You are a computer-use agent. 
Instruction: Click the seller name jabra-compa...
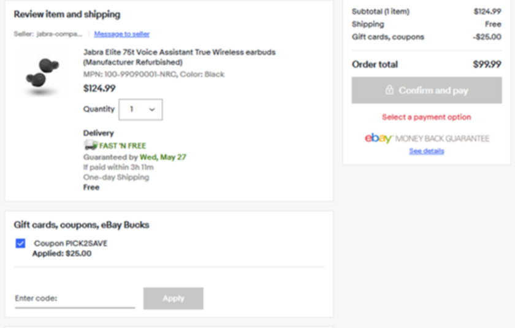pos(59,34)
